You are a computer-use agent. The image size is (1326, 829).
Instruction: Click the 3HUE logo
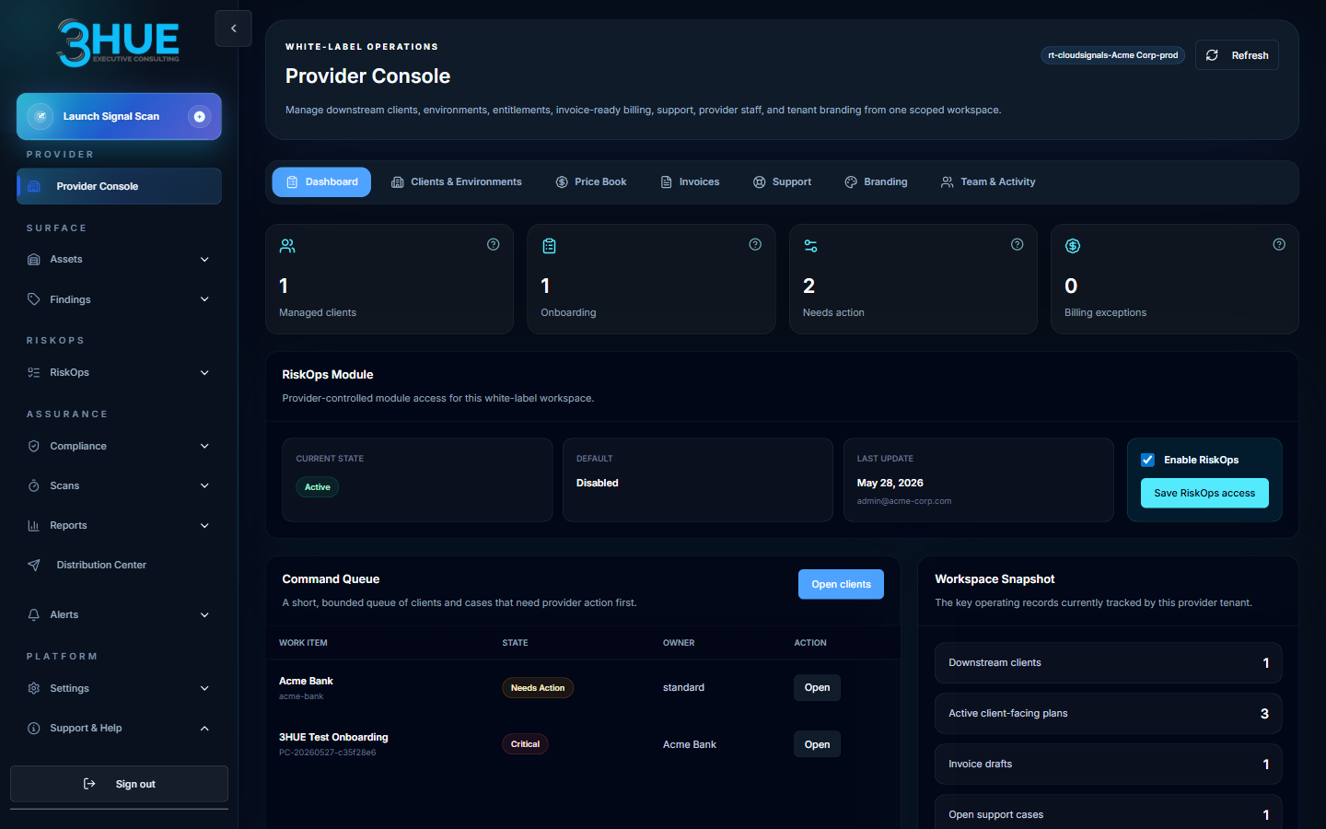[x=118, y=42]
